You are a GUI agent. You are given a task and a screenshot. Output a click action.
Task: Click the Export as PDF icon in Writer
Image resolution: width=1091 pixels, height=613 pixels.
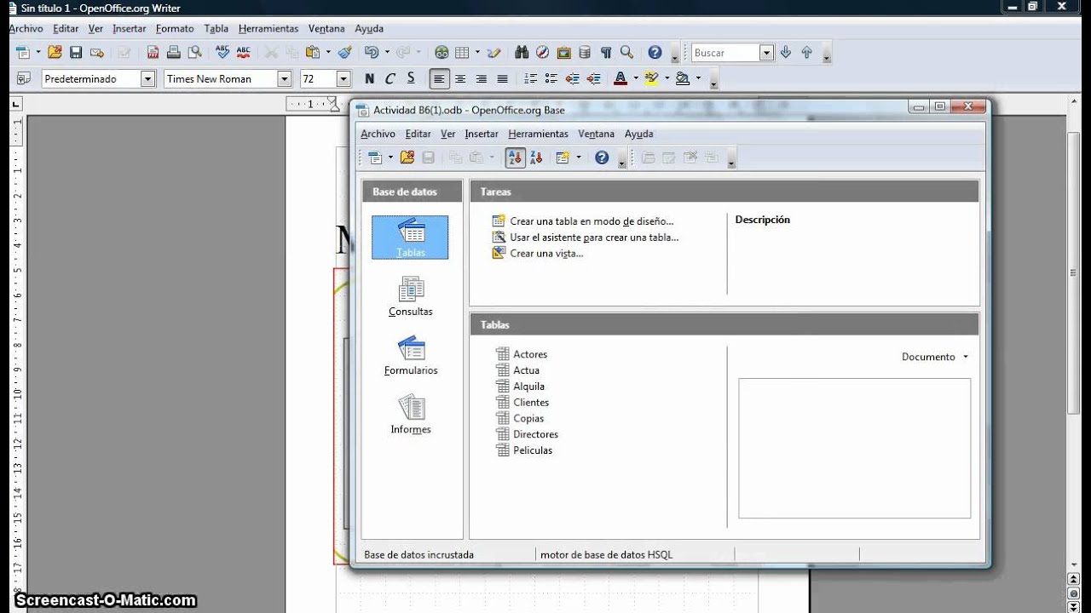coord(153,52)
